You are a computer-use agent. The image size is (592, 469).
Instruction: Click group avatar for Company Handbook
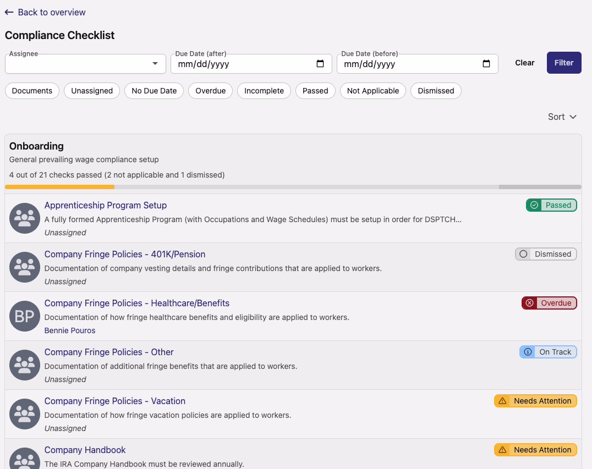25,459
